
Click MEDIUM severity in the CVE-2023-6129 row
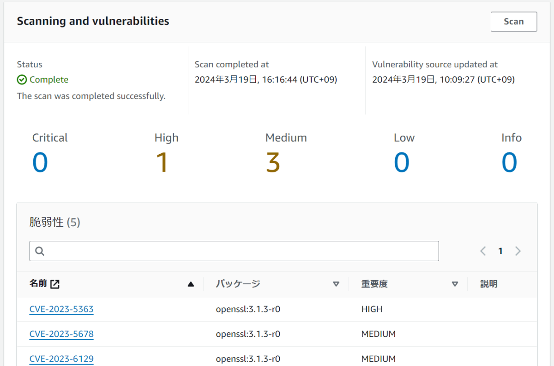point(378,359)
